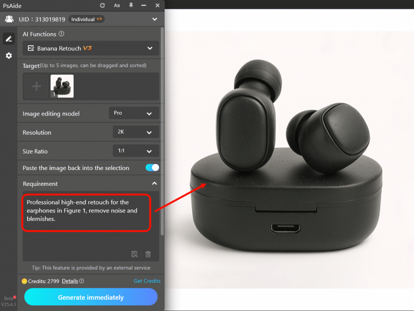
Task: Clear the requirement text with trash icon
Action: click(x=148, y=254)
